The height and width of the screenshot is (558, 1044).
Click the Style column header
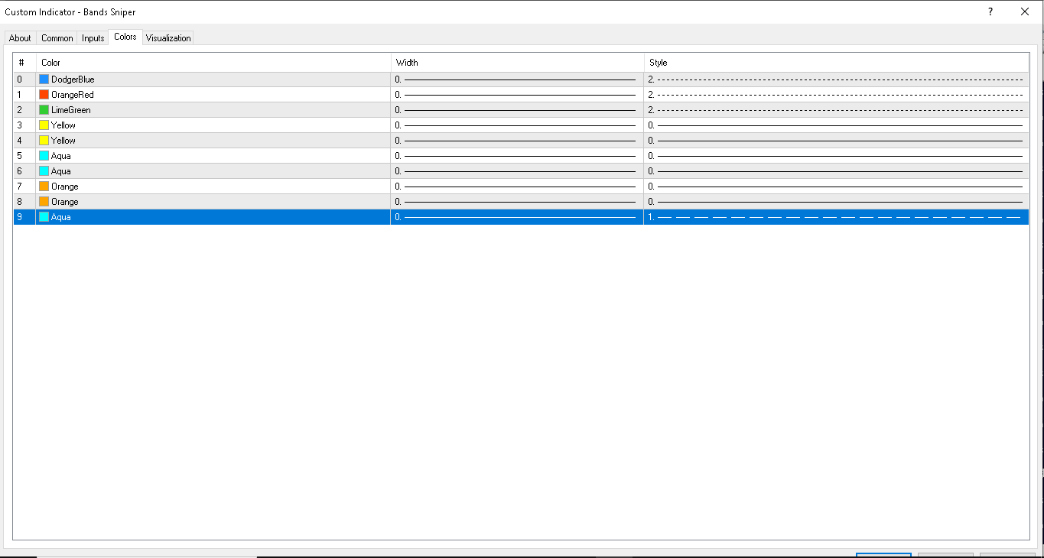837,63
